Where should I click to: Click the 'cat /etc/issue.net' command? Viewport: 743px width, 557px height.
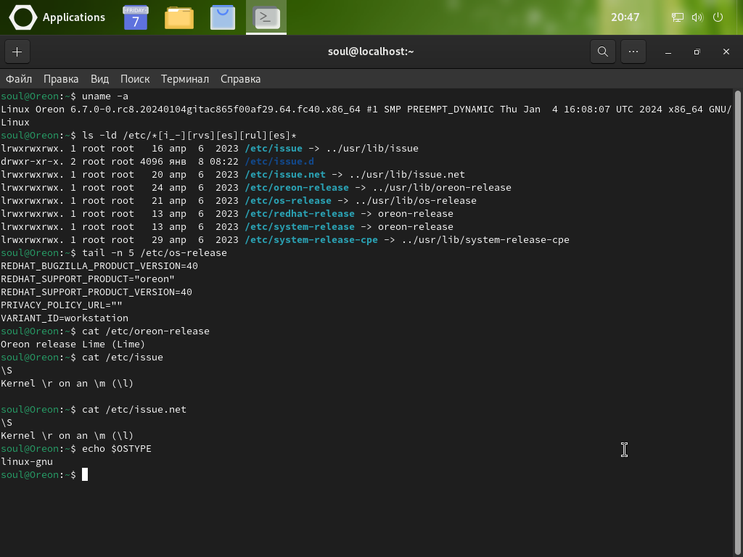click(x=134, y=409)
